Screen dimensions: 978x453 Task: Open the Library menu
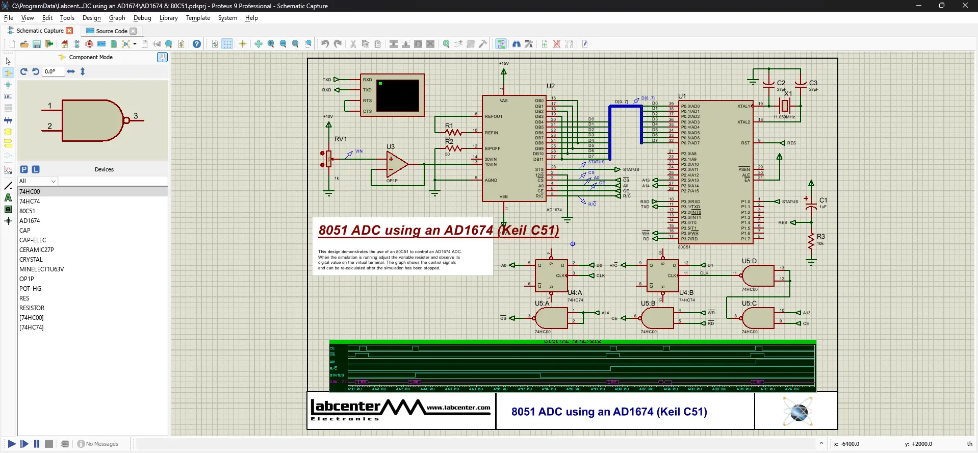click(169, 18)
